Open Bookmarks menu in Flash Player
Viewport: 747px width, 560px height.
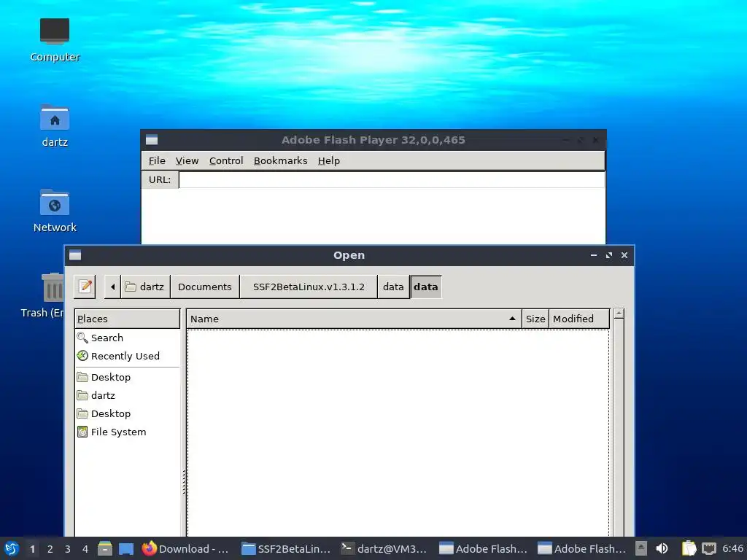tap(280, 160)
